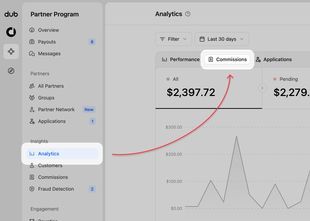Click the Engagement section label
The width and height of the screenshot is (310, 221).
pos(44,209)
